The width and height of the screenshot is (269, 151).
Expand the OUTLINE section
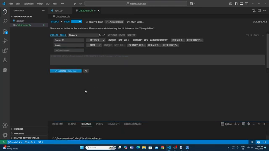(x=18, y=129)
